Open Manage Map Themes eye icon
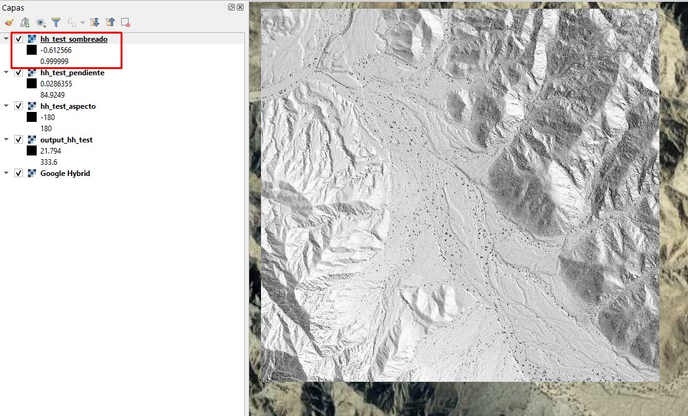This screenshot has height=416, width=688. [41, 22]
